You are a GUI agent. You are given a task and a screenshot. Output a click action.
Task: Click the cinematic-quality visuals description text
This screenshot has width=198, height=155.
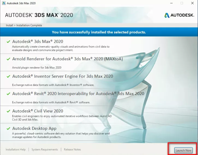(61, 48)
